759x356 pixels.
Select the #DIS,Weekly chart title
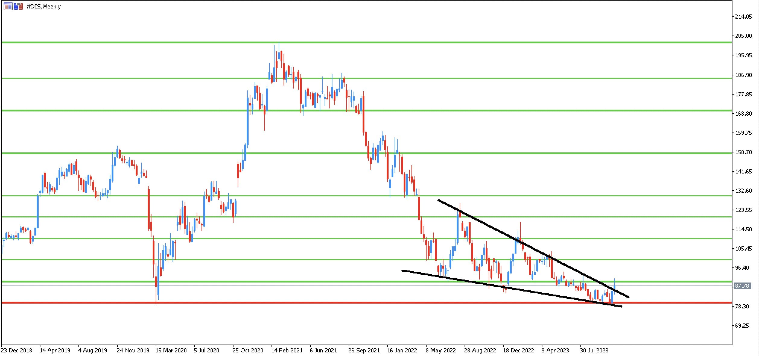(x=44, y=6)
